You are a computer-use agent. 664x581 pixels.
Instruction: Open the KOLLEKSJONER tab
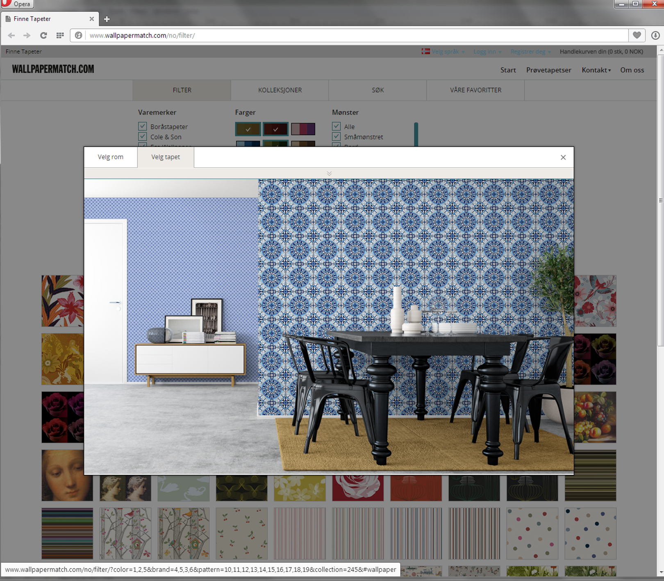(x=280, y=90)
